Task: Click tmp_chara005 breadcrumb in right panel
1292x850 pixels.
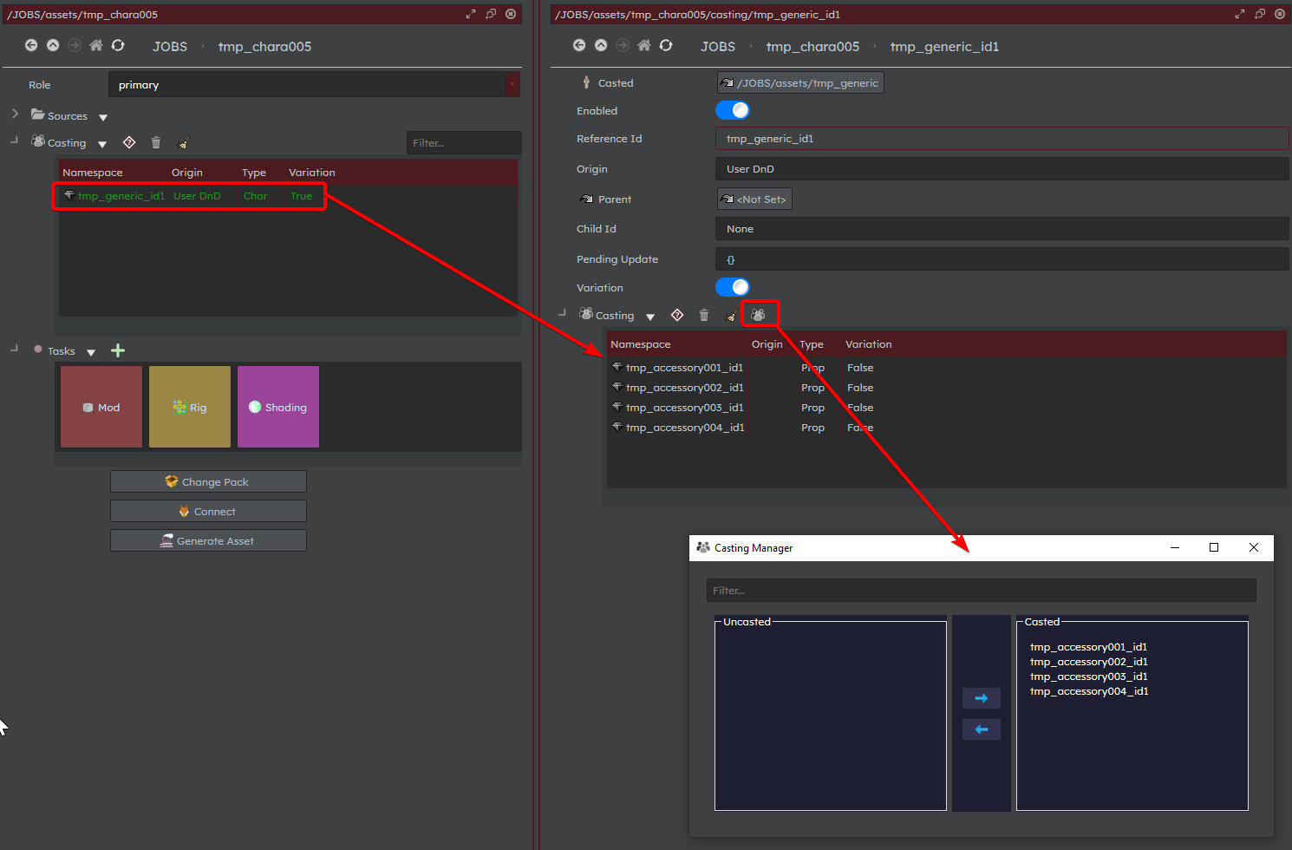Action: (812, 47)
